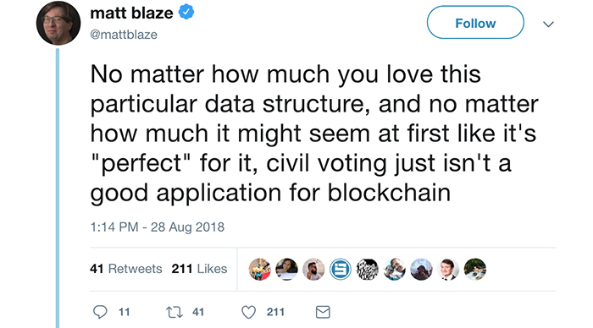This screenshot has width=593, height=328.
Task: Open the black-and-white patterned avatar
Action: point(367,269)
